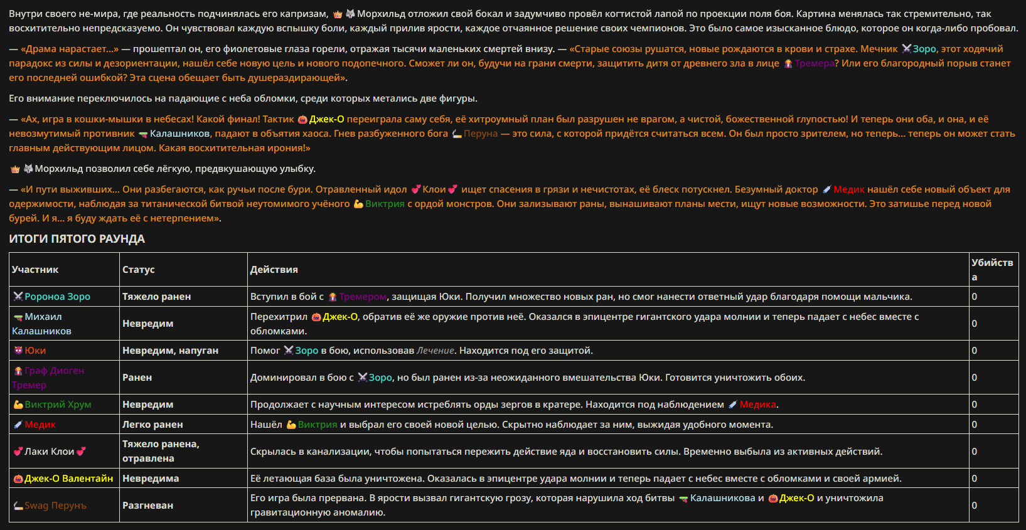Viewport: 1026px width, 530px height.
Task: Click the icon before 'Тремера?' in narration
Action: [788, 63]
